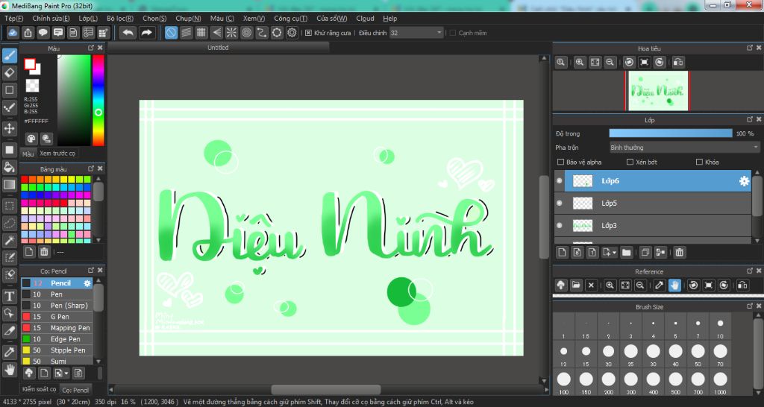Open the Tệp(F) menu
This screenshot has width=764, height=407.
tap(13, 19)
